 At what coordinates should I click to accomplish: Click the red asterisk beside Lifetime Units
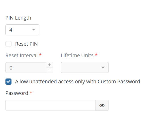pos(96,55)
